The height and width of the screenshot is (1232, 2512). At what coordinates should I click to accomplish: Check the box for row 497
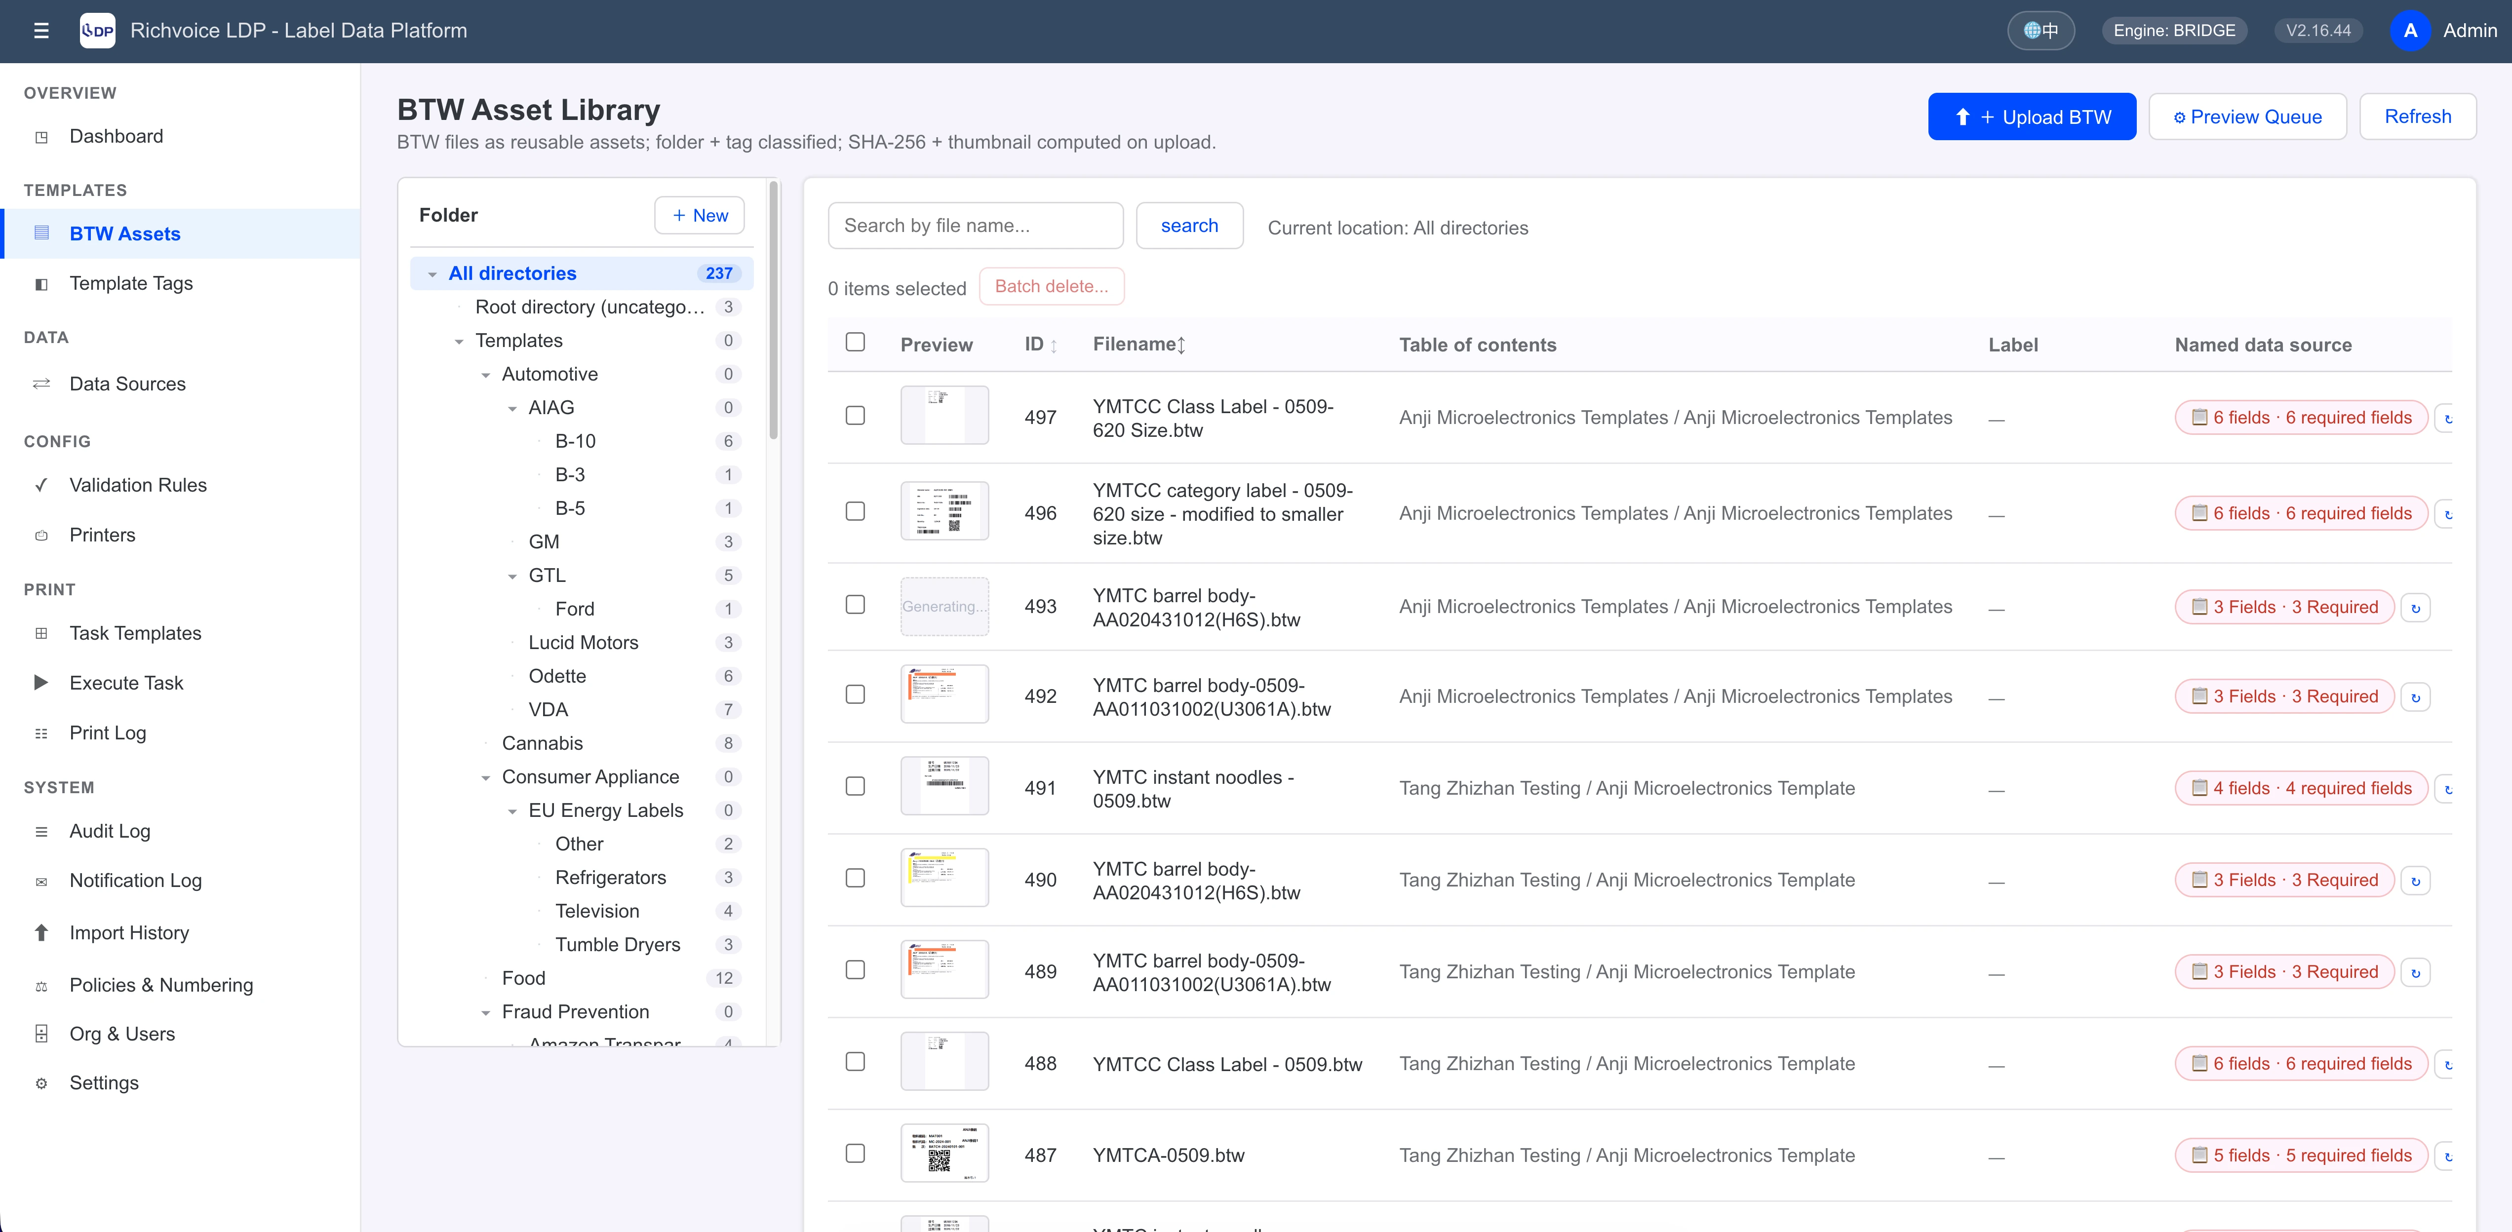click(x=855, y=416)
